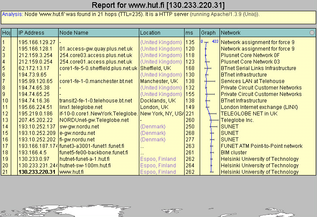
Task: Click node 01.access-gw.quay.plus.net.uk
Action: pos(96,48)
